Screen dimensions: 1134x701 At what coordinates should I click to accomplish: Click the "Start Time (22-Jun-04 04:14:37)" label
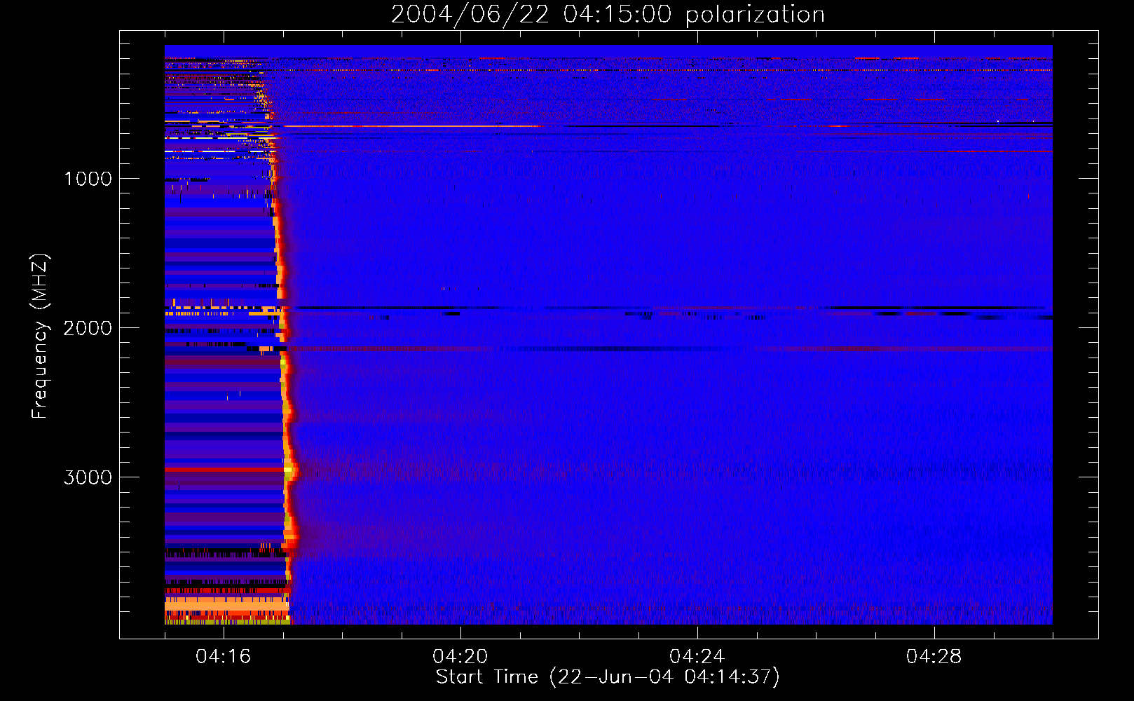coord(608,677)
